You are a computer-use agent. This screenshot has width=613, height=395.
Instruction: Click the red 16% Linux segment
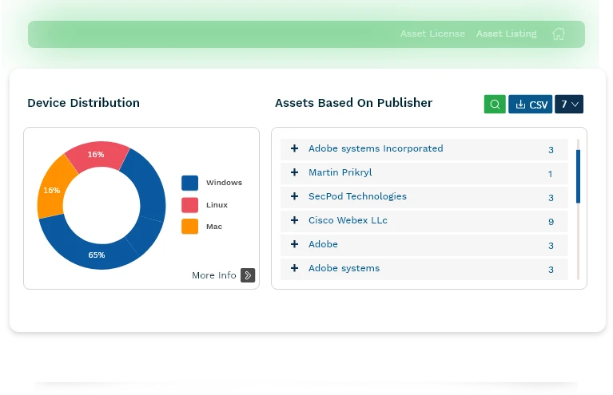click(97, 155)
